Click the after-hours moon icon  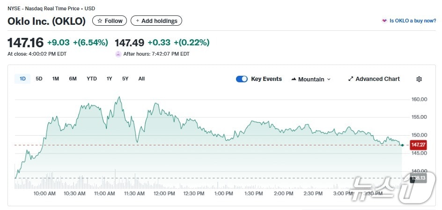pyautogui.click(x=118, y=54)
